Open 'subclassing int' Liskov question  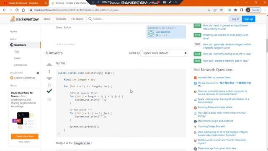click(x=223, y=133)
